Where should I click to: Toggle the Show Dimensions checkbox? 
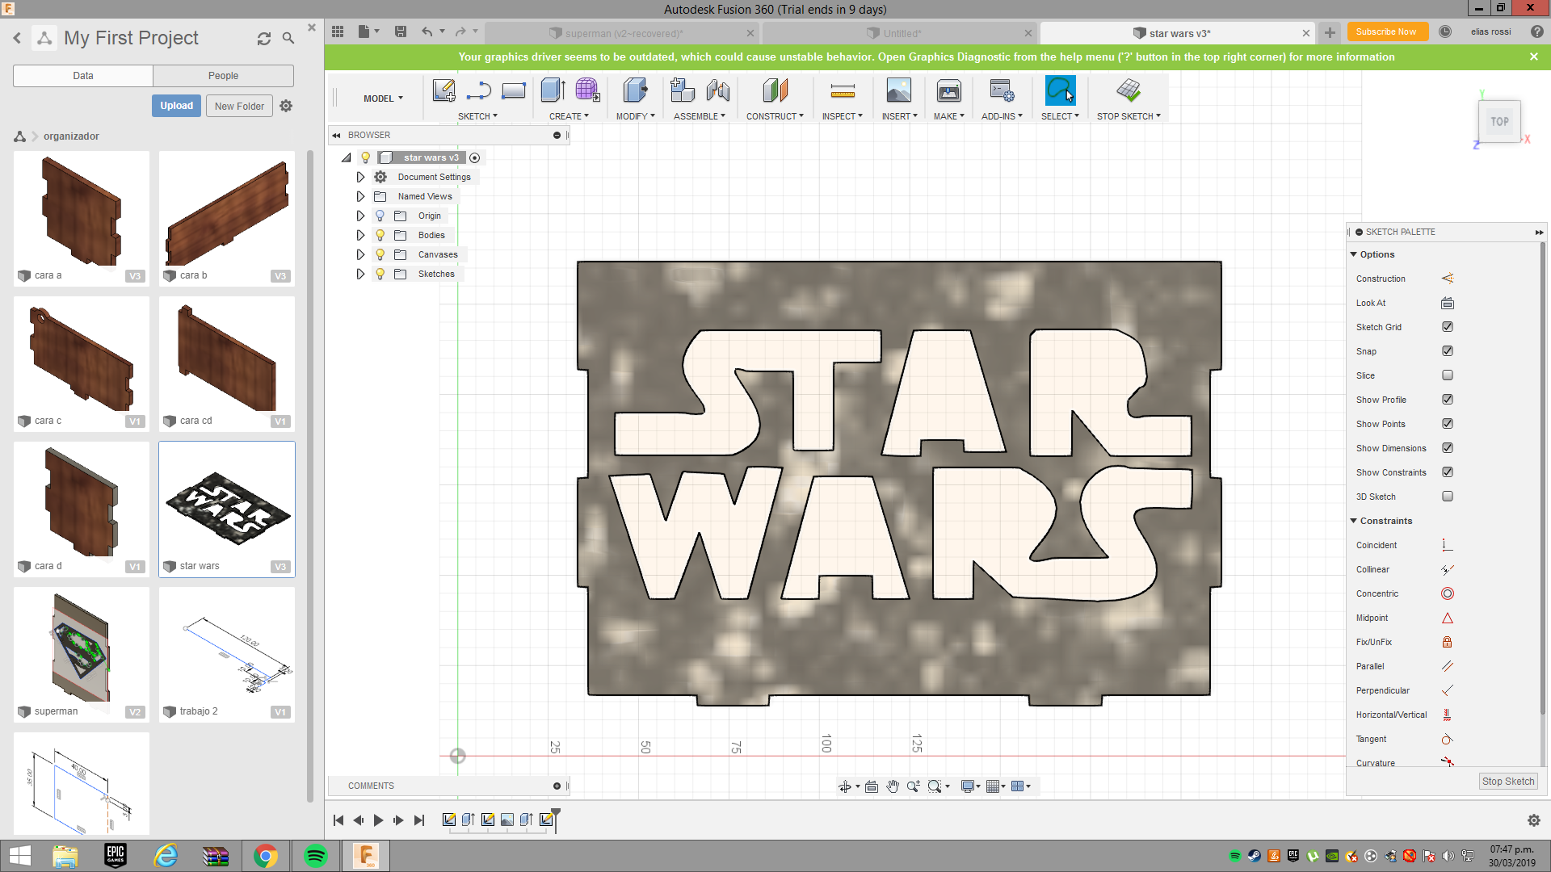pyautogui.click(x=1447, y=448)
